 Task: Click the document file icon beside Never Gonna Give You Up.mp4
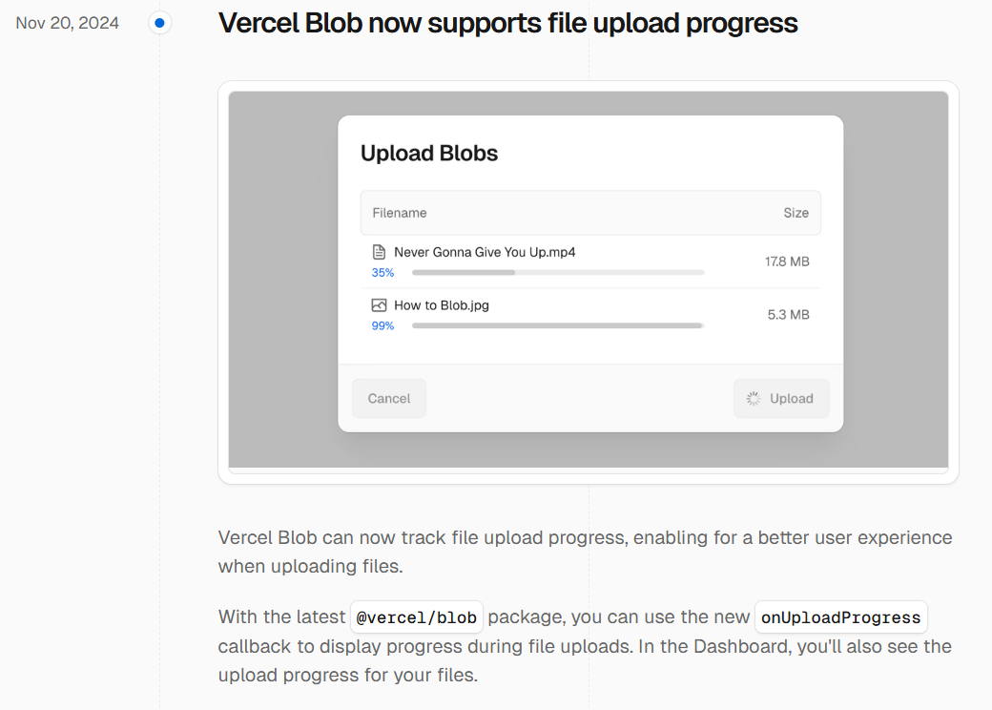tap(380, 252)
